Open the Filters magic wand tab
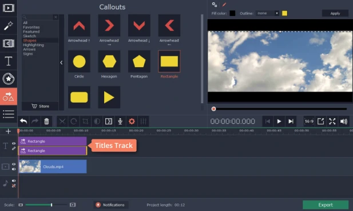This screenshot has height=211, width=353. pos(9,26)
